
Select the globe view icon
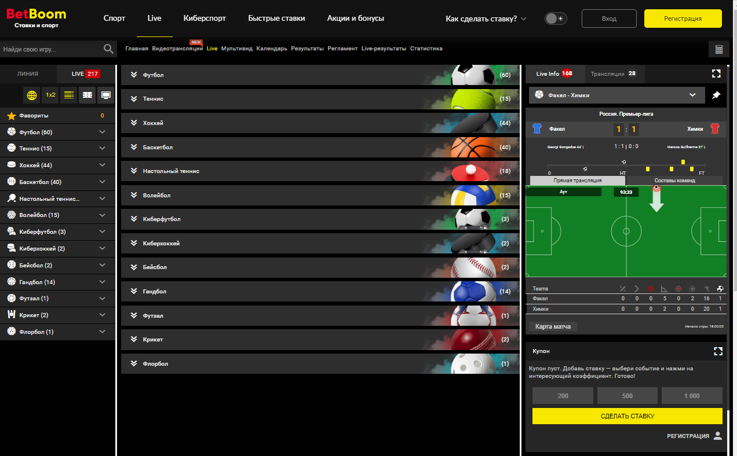[32, 95]
